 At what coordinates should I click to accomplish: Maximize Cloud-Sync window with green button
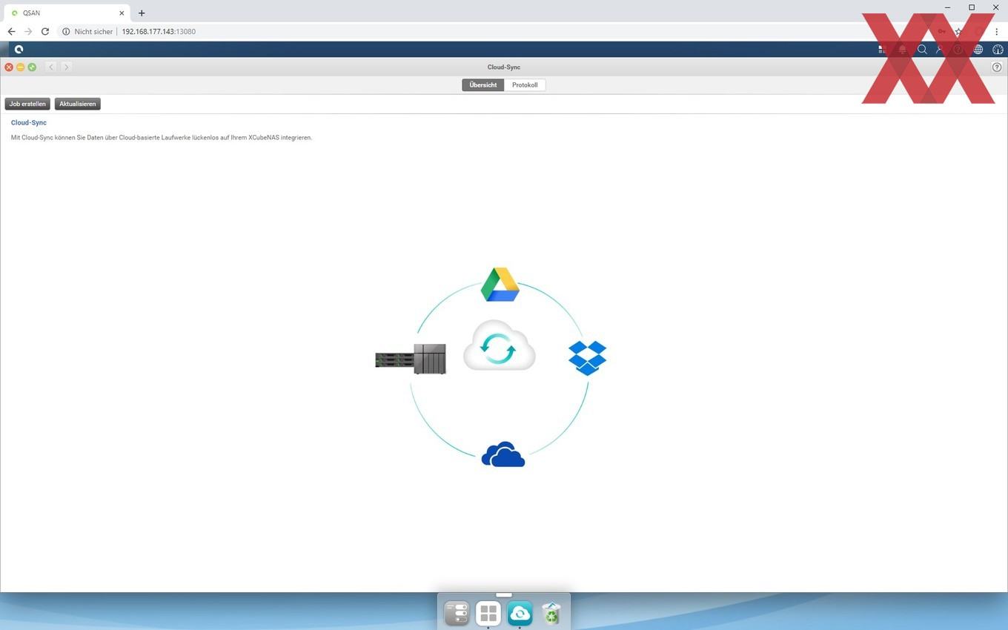coord(32,67)
